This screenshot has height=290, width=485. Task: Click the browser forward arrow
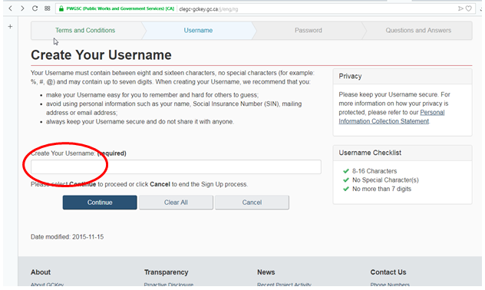click(x=22, y=8)
